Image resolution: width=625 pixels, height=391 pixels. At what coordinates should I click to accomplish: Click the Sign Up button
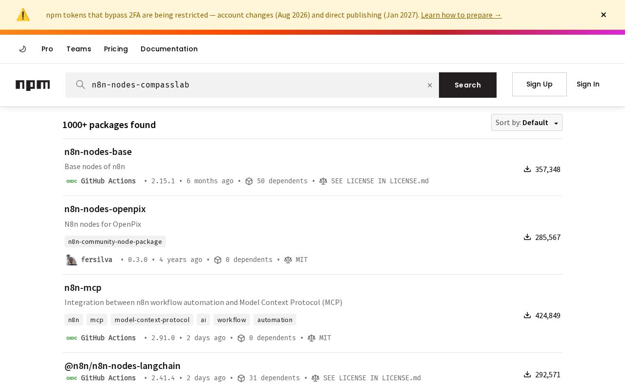point(540,84)
